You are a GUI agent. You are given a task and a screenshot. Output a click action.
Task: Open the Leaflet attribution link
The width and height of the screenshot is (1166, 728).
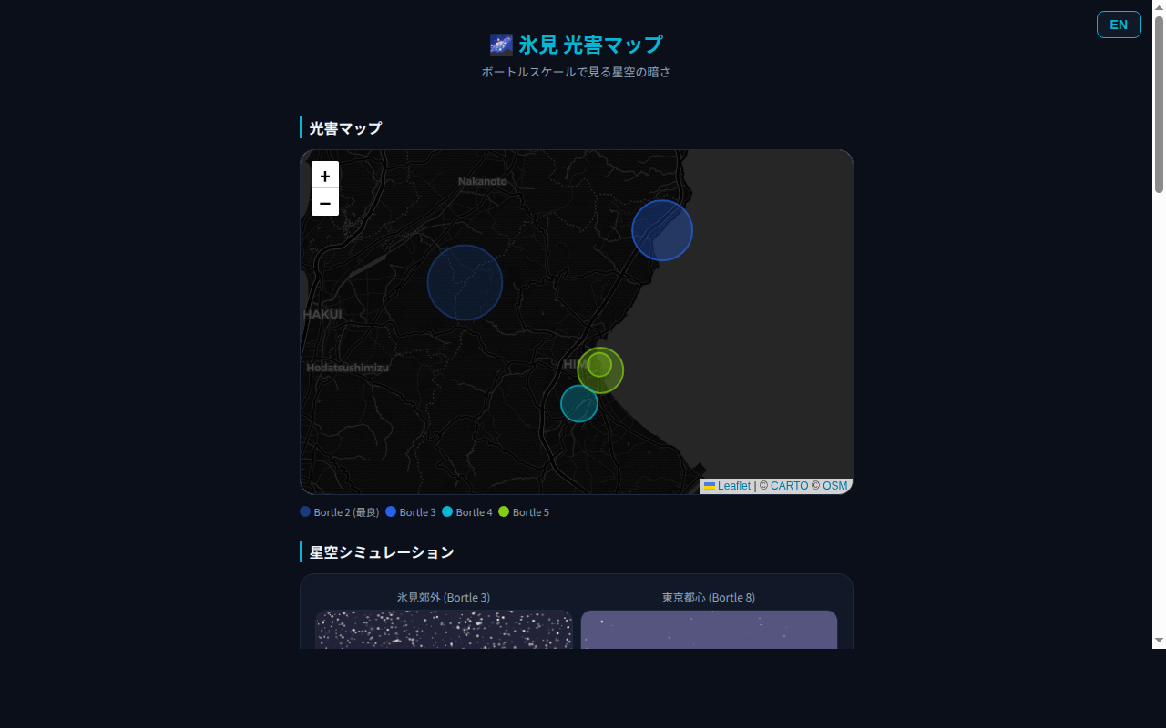732,486
